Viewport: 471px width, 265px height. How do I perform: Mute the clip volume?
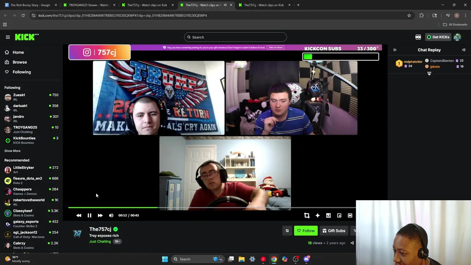tap(111, 215)
